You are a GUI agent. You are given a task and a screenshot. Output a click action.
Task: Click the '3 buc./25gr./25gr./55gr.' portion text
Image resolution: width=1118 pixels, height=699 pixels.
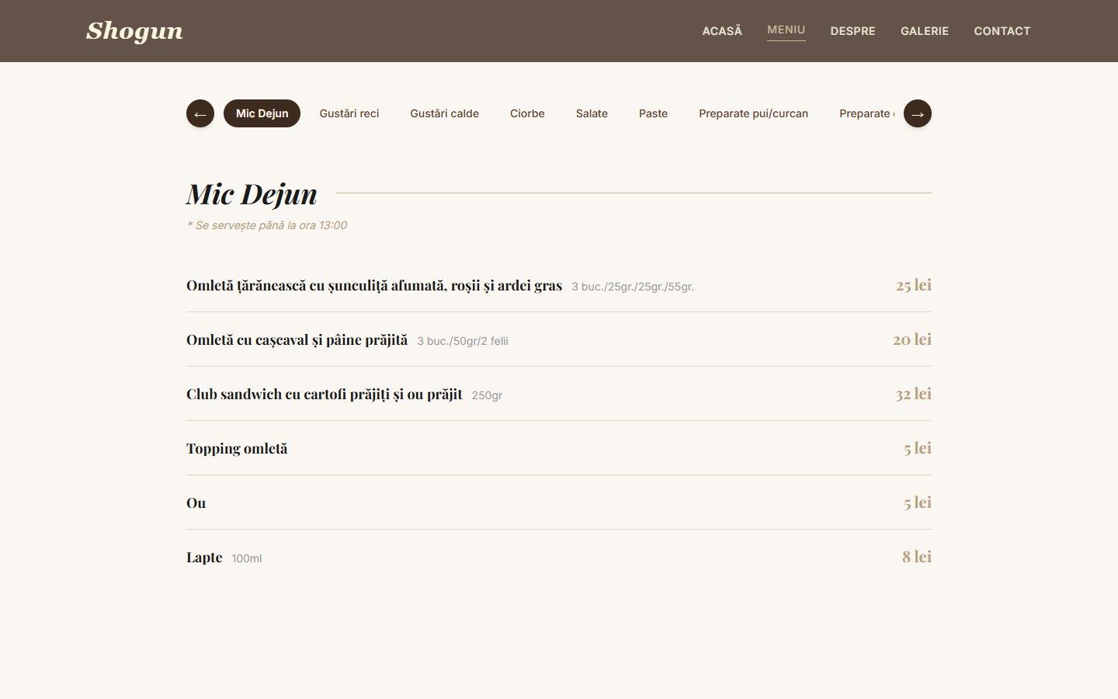coord(633,287)
